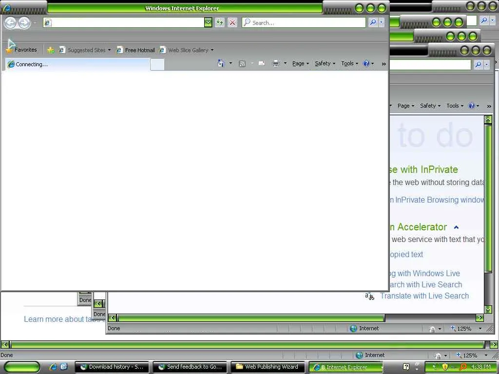Expand the overflow chevron in the background window
The width and height of the screenshot is (499, 374).
(489, 106)
